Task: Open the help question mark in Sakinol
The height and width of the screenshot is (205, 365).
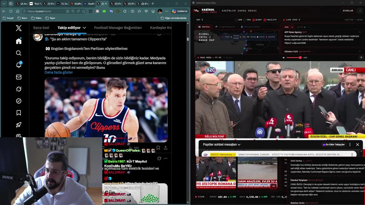Action: (x=360, y=11)
